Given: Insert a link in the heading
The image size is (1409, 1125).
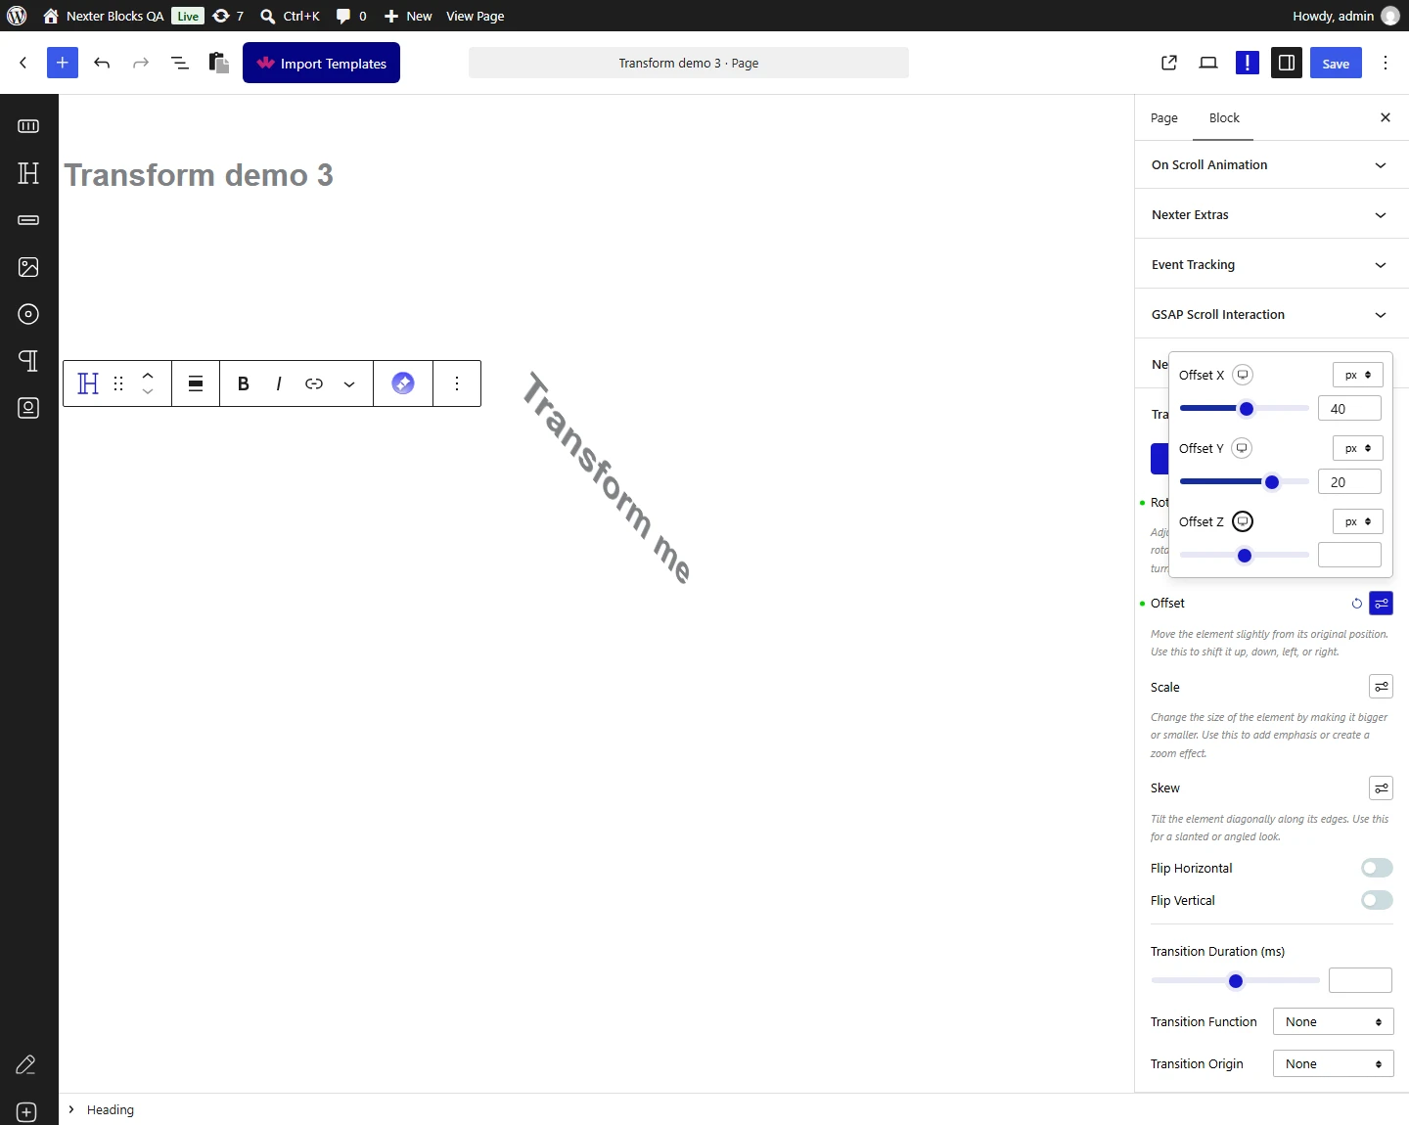Looking at the screenshot, I should point(314,383).
